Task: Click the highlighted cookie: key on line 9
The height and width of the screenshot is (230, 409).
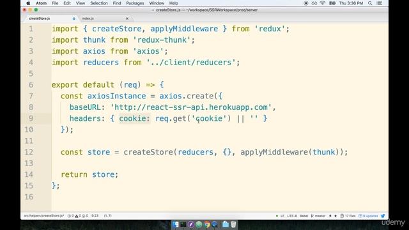Action: tap(135, 119)
